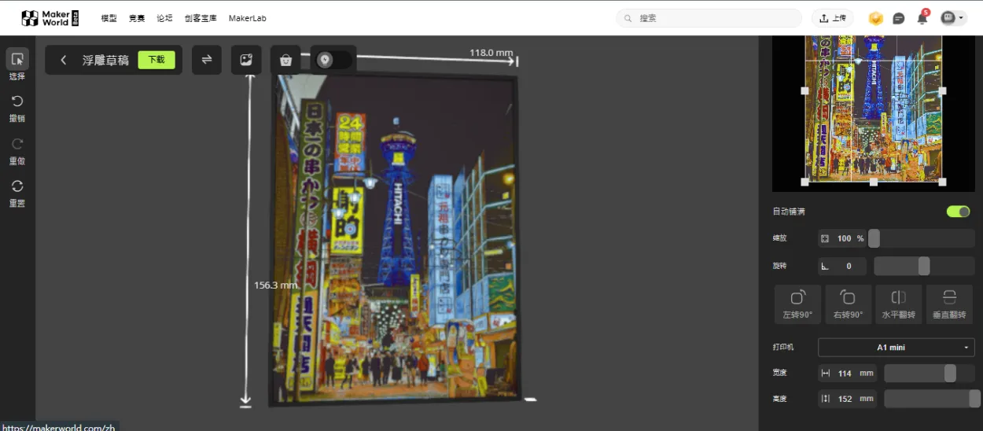983x431 pixels.
Task: Open the 模型 menu
Action: 109,18
